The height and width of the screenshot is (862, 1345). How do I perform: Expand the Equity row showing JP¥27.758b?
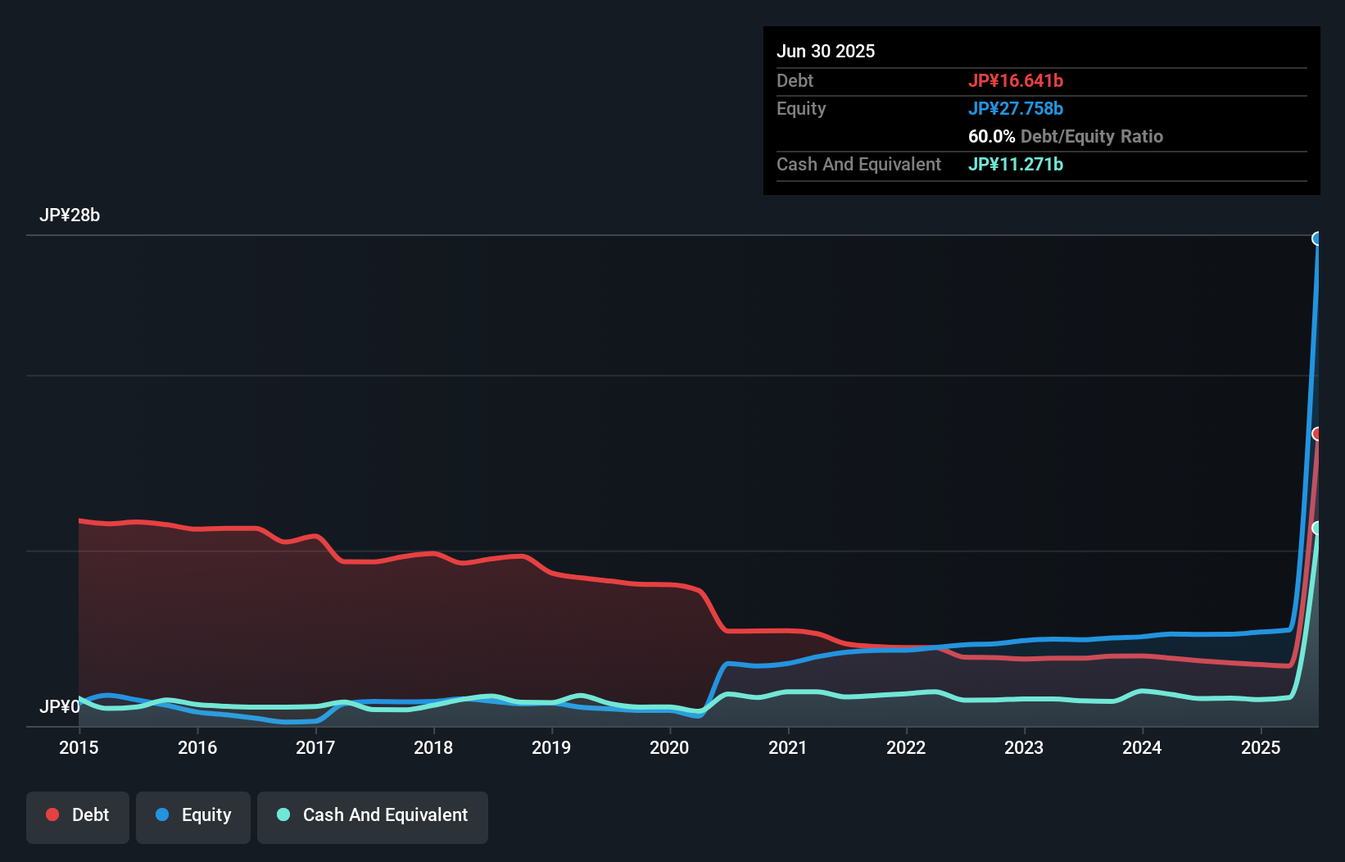pos(1016,108)
